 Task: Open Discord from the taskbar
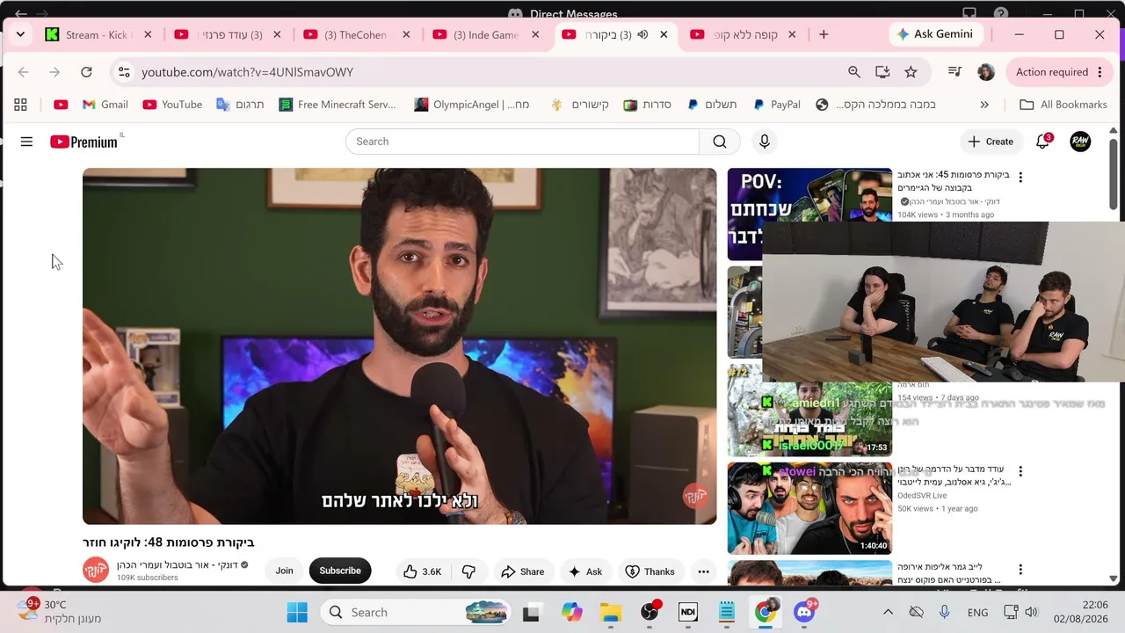(804, 612)
